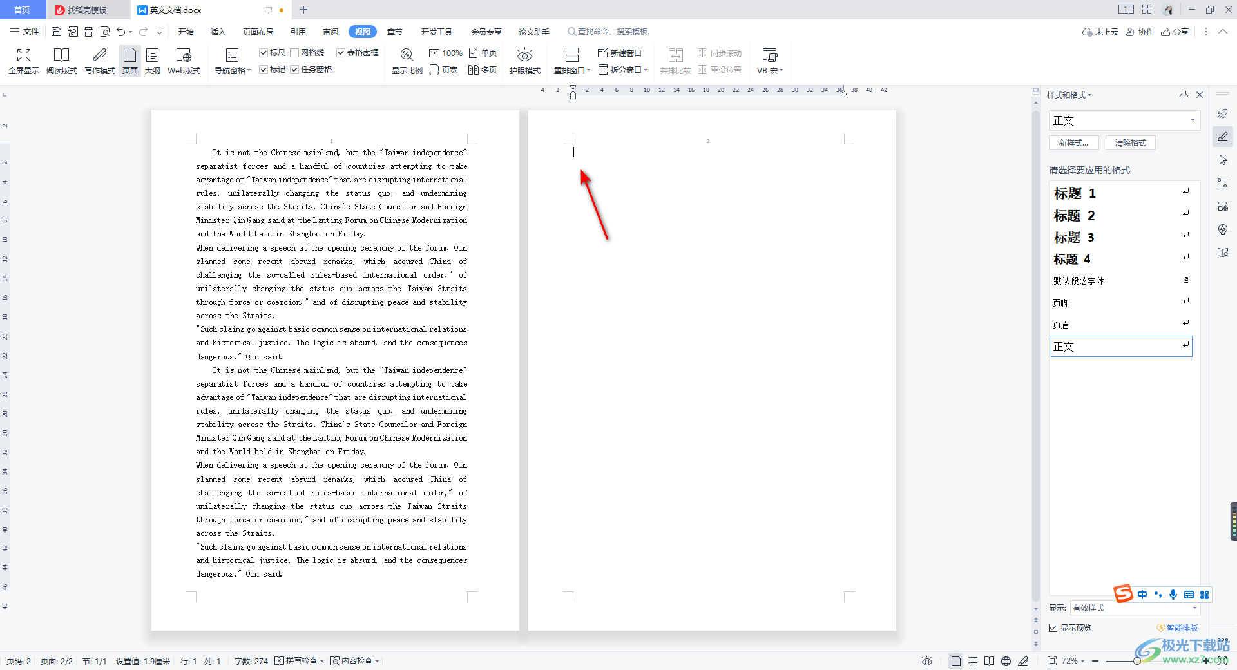Click the Collaborate (协作) button
This screenshot has height=670, width=1237.
pyautogui.click(x=1140, y=32)
